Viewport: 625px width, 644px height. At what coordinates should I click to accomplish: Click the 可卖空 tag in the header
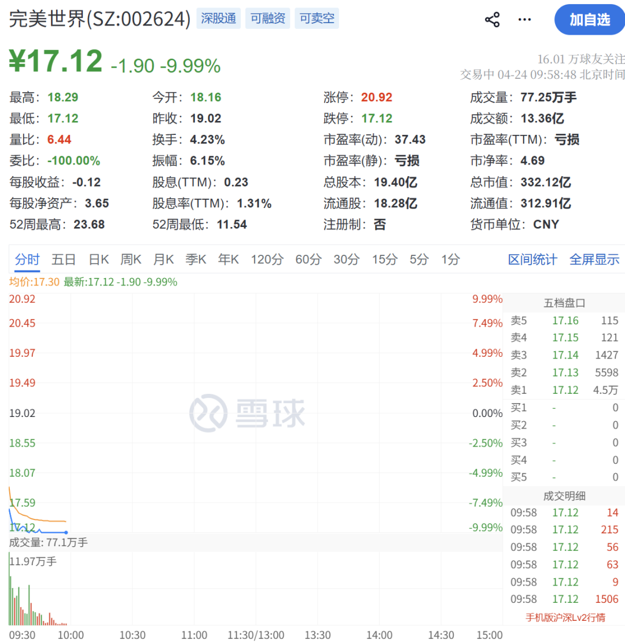[317, 18]
